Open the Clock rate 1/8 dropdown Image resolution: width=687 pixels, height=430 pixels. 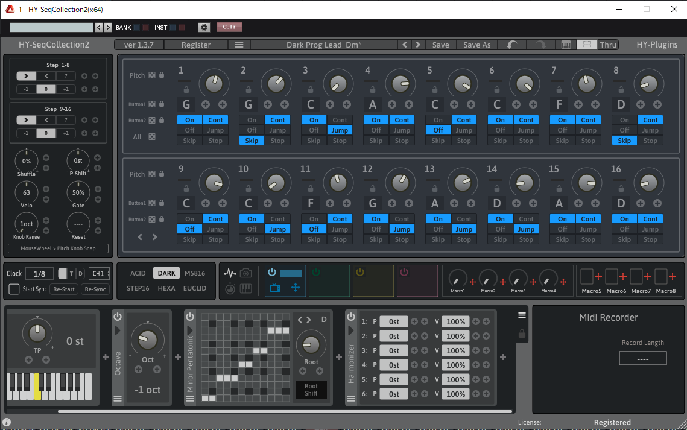(x=40, y=274)
